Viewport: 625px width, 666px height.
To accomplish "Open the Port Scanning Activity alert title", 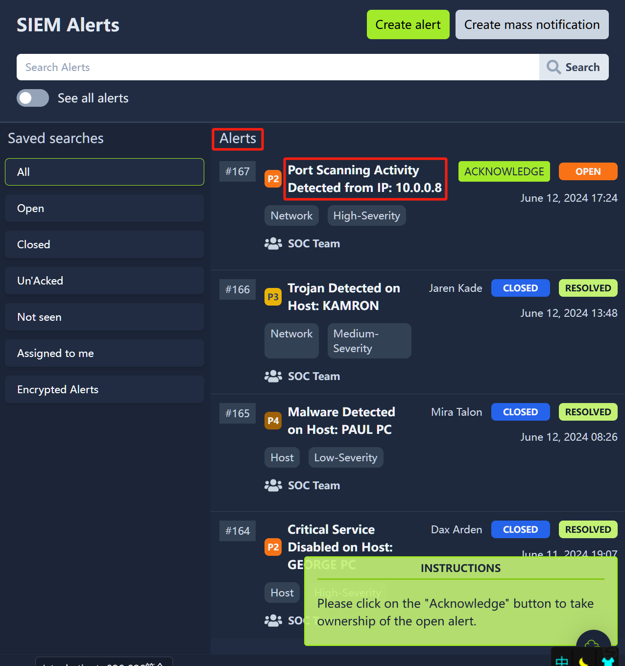I will (x=365, y=179).
